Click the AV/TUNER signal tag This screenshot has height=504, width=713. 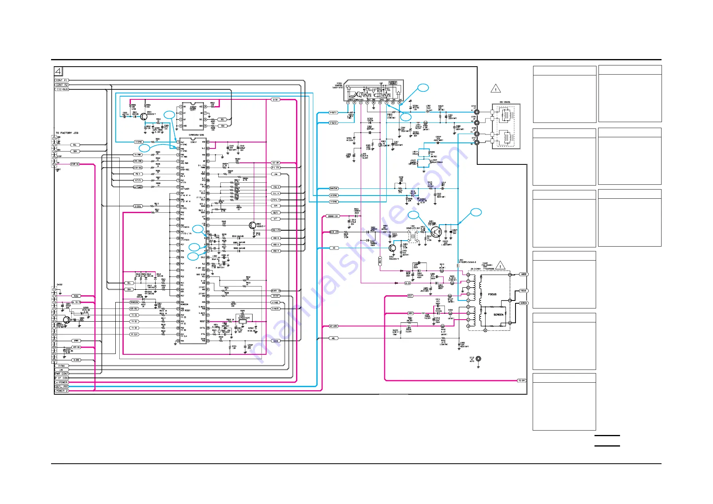(138, 187)
